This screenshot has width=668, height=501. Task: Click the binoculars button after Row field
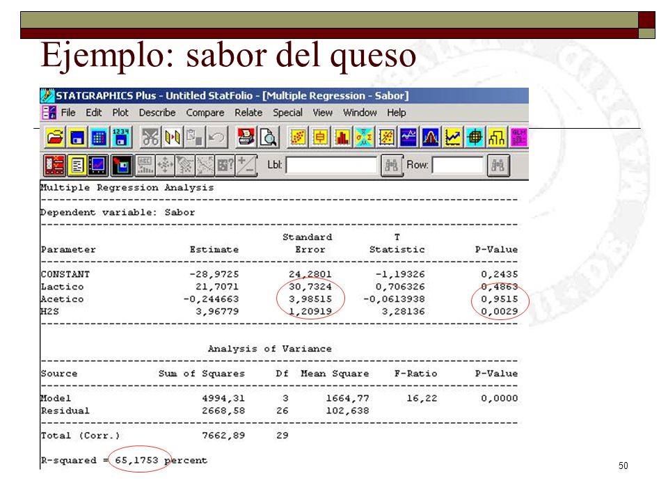click(x=498, y=166)
